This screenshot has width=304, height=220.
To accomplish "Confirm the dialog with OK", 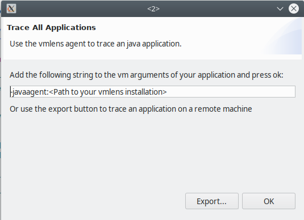I will coord(269,201).
